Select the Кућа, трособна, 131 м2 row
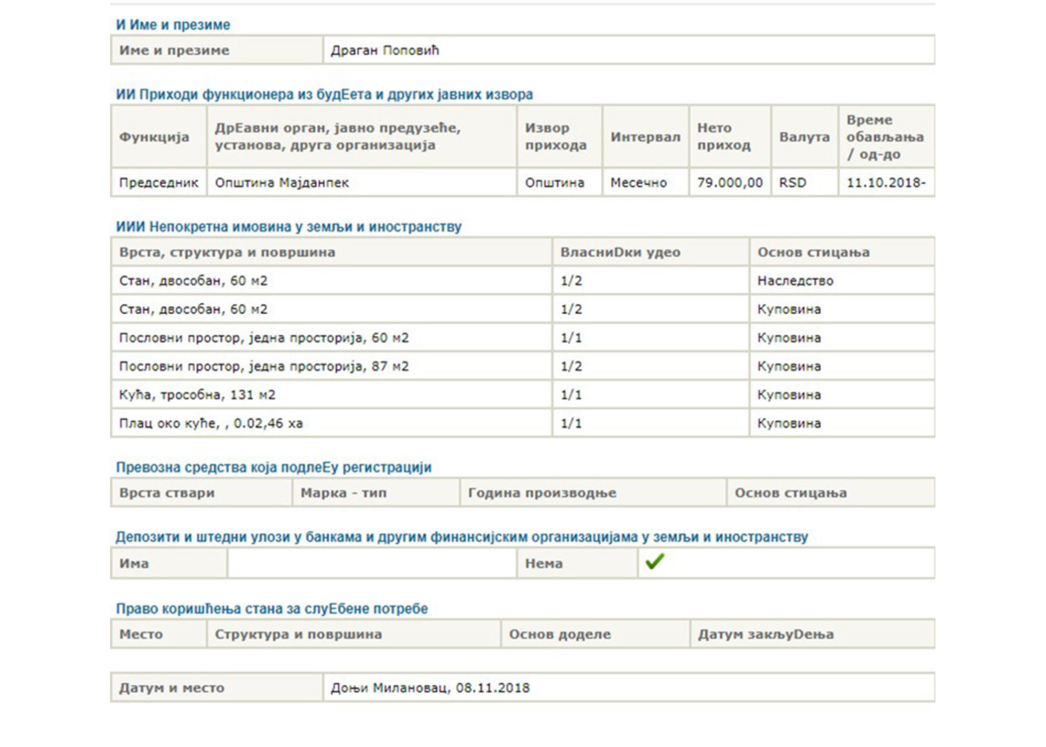 [197, 395]
